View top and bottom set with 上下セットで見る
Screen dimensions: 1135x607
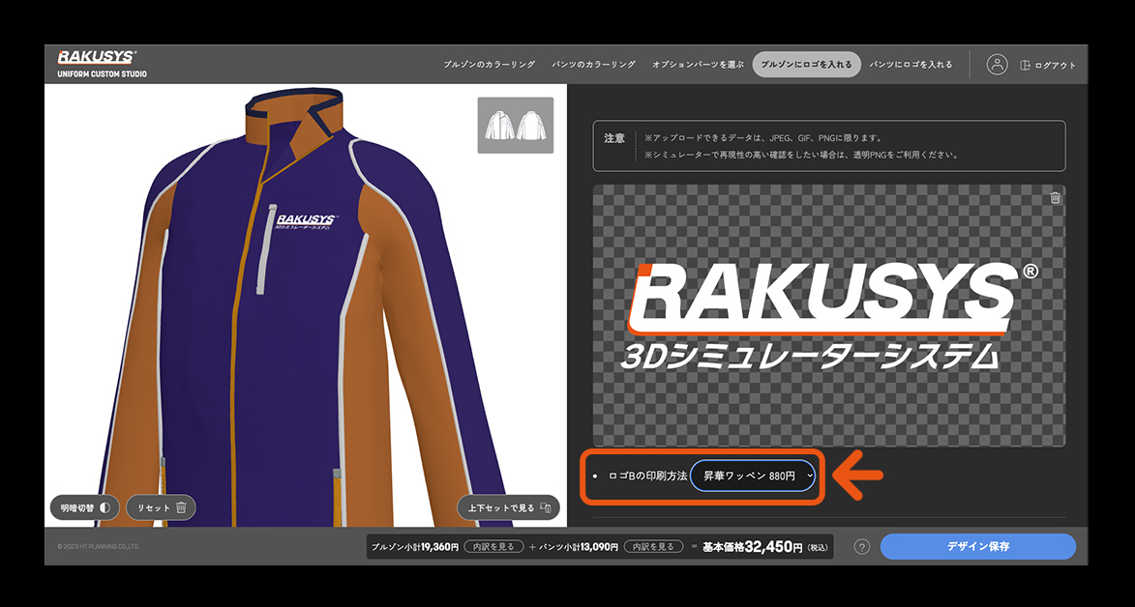coord(508,507)
